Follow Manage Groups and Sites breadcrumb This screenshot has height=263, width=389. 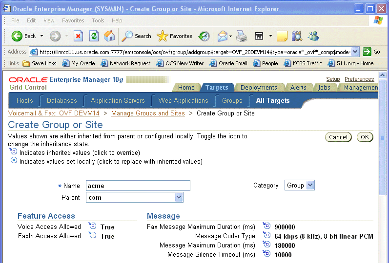pos(148,113)
